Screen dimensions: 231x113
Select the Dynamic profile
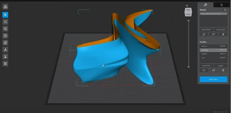pos(213,46)
